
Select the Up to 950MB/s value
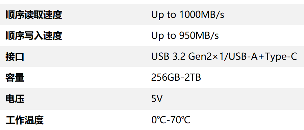click(x=185, y=36)
